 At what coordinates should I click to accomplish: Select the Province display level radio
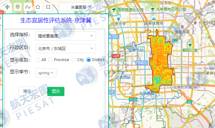point(50,60)
